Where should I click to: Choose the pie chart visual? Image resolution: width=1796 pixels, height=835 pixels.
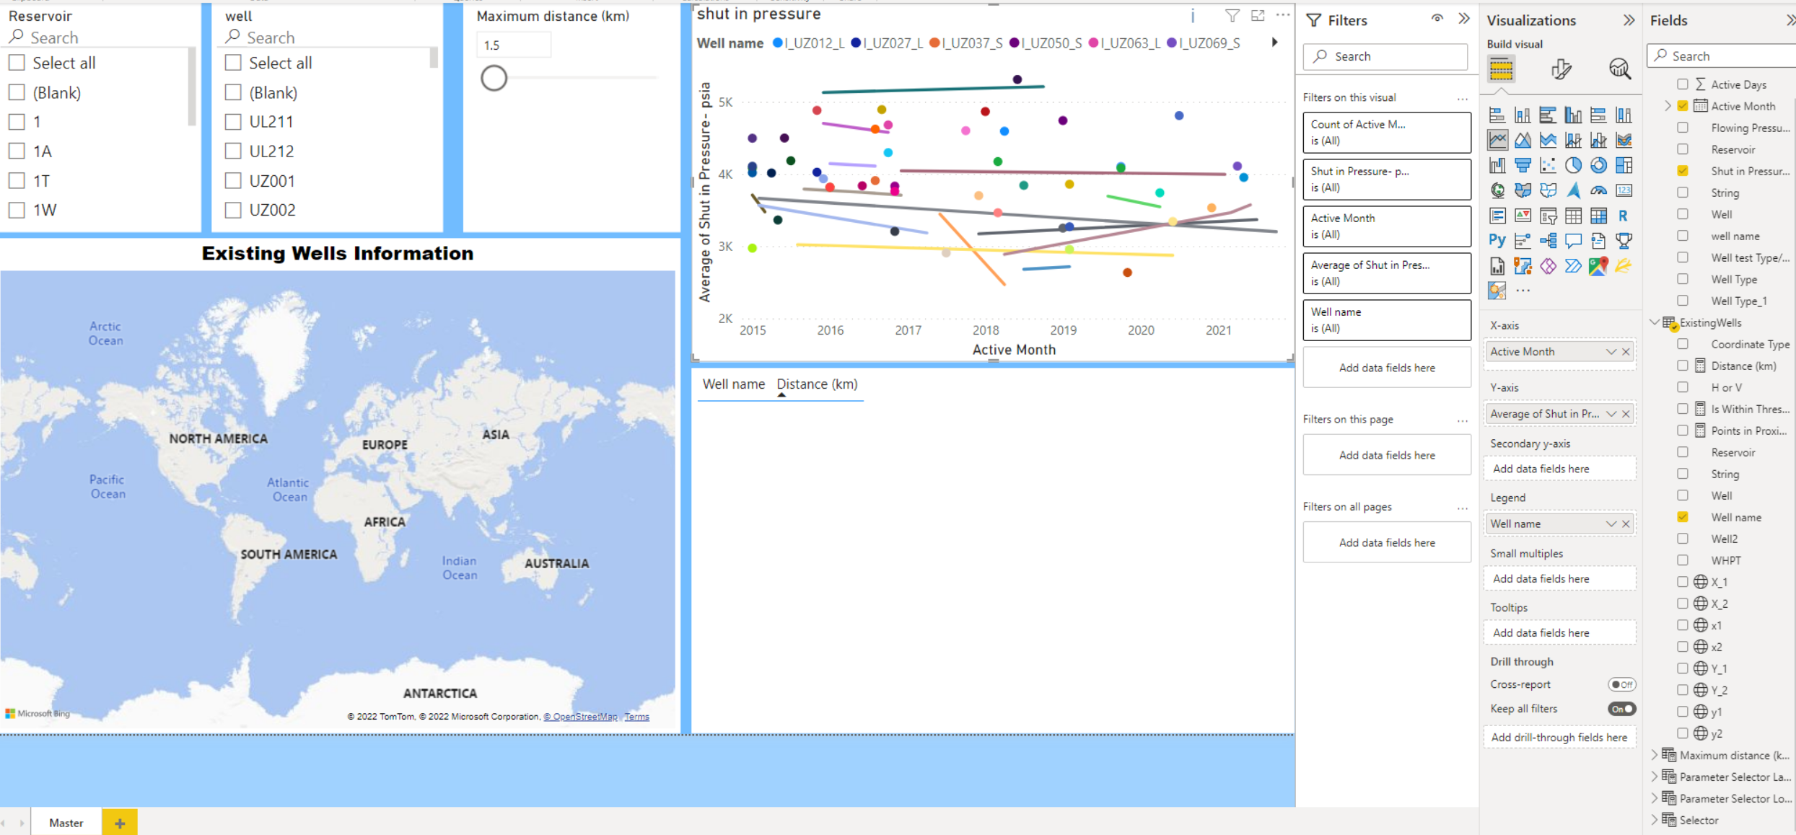1573,165
